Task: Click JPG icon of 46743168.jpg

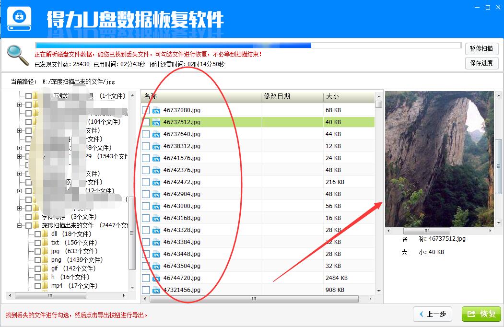Action: (x=156, y=218)
